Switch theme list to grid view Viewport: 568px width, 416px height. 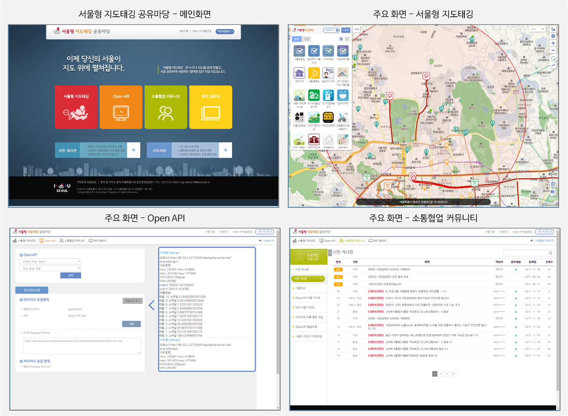341,39
